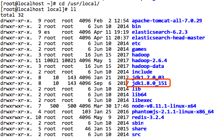Click the 'es' owner of elasticsearch-6.2.3
The width and height of the screenshot is (217, 138).
pyautogui.click(x=47, y=32)
